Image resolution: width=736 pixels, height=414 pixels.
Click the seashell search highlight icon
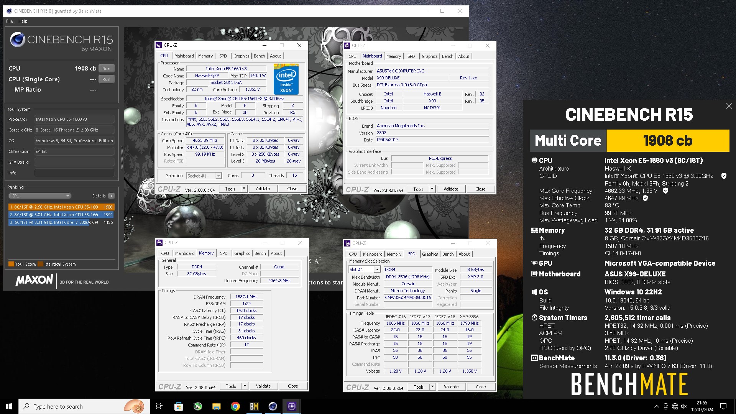[134, 406]
